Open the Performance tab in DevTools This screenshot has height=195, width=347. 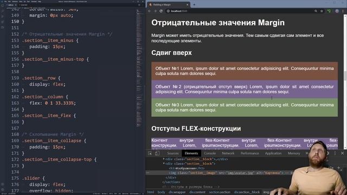249,153
